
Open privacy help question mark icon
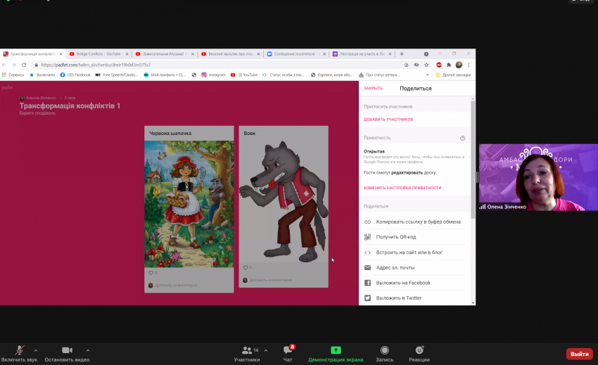tap(463, 138)
